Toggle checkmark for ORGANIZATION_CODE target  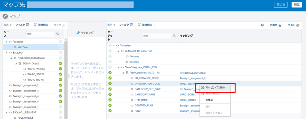tap(110, 83)
